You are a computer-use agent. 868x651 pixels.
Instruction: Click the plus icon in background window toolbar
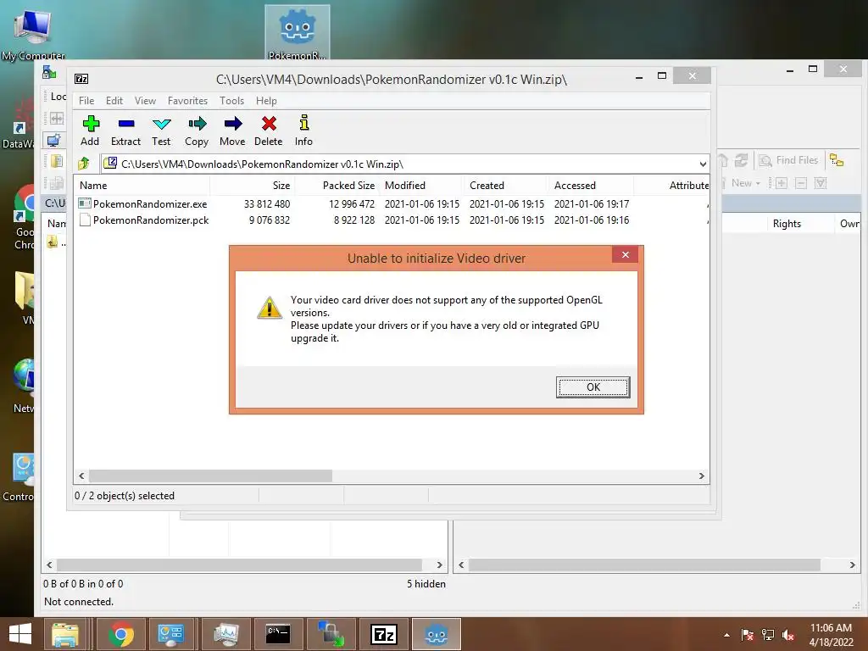(781, 183)
